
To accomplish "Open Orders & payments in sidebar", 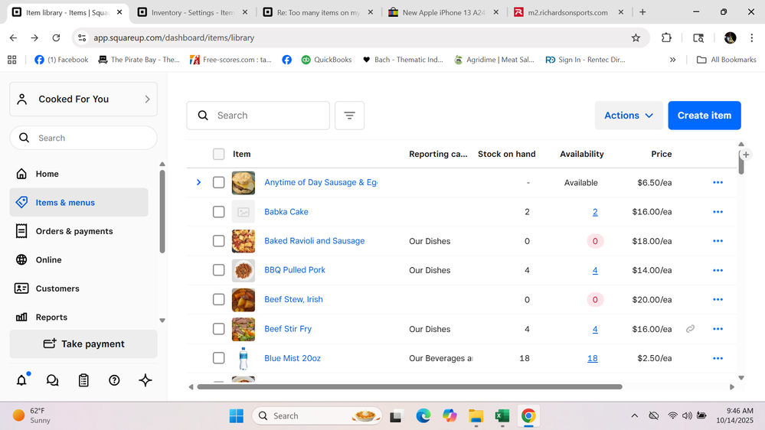I will pos(74,231).
